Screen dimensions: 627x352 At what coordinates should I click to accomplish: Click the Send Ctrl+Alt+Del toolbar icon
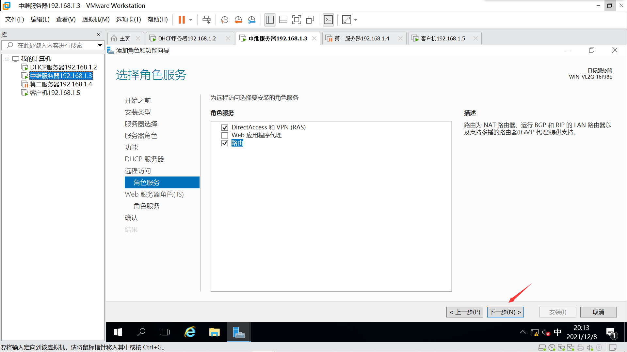pos(206,20)
